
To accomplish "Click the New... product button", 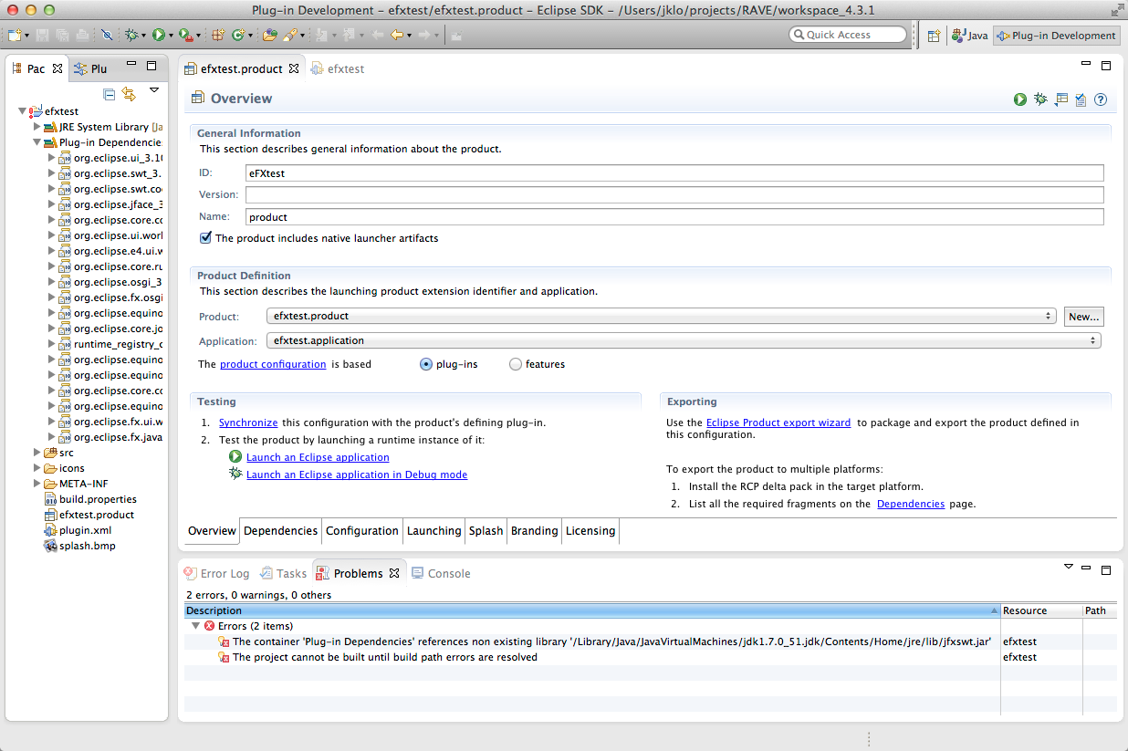I will [x=1084, y=316].
